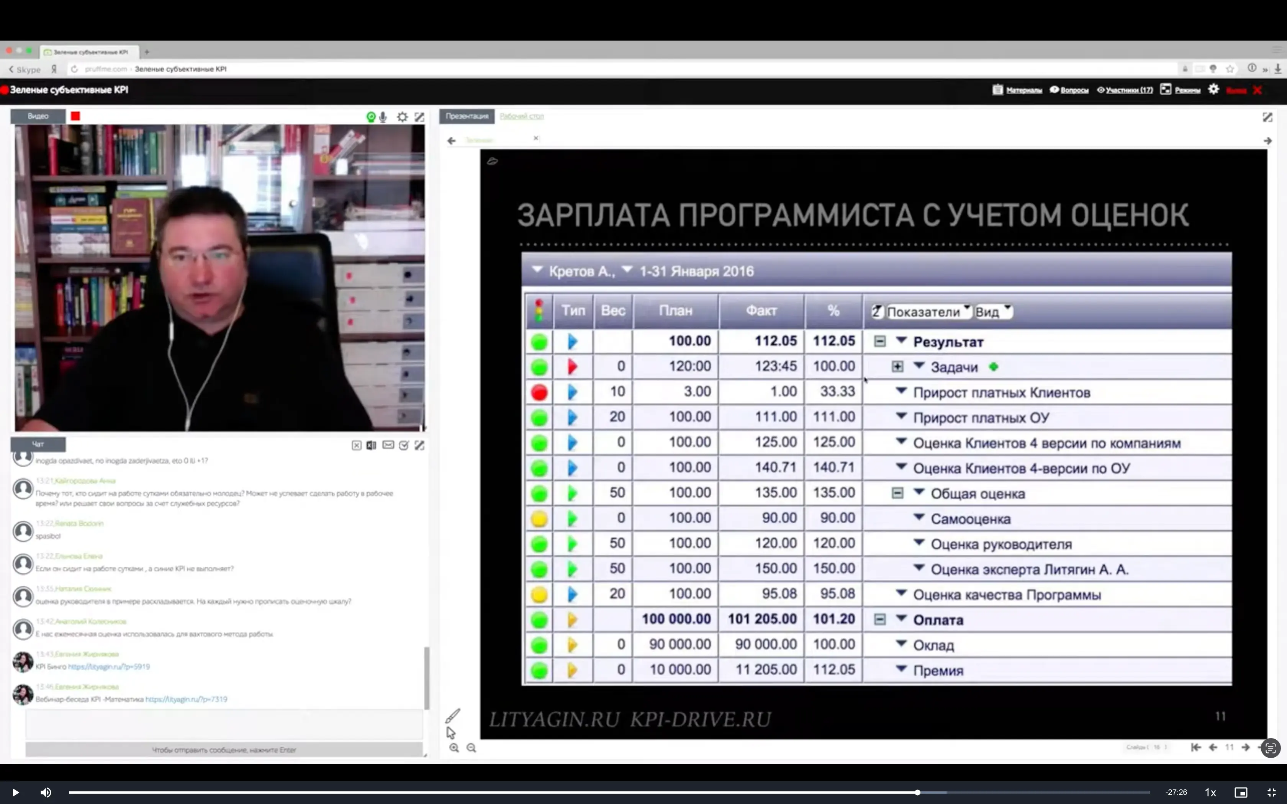The height and width of the screenshot is (804, 1287).
Task: Select the Чат tab
Action: click(x=38, y=444)
